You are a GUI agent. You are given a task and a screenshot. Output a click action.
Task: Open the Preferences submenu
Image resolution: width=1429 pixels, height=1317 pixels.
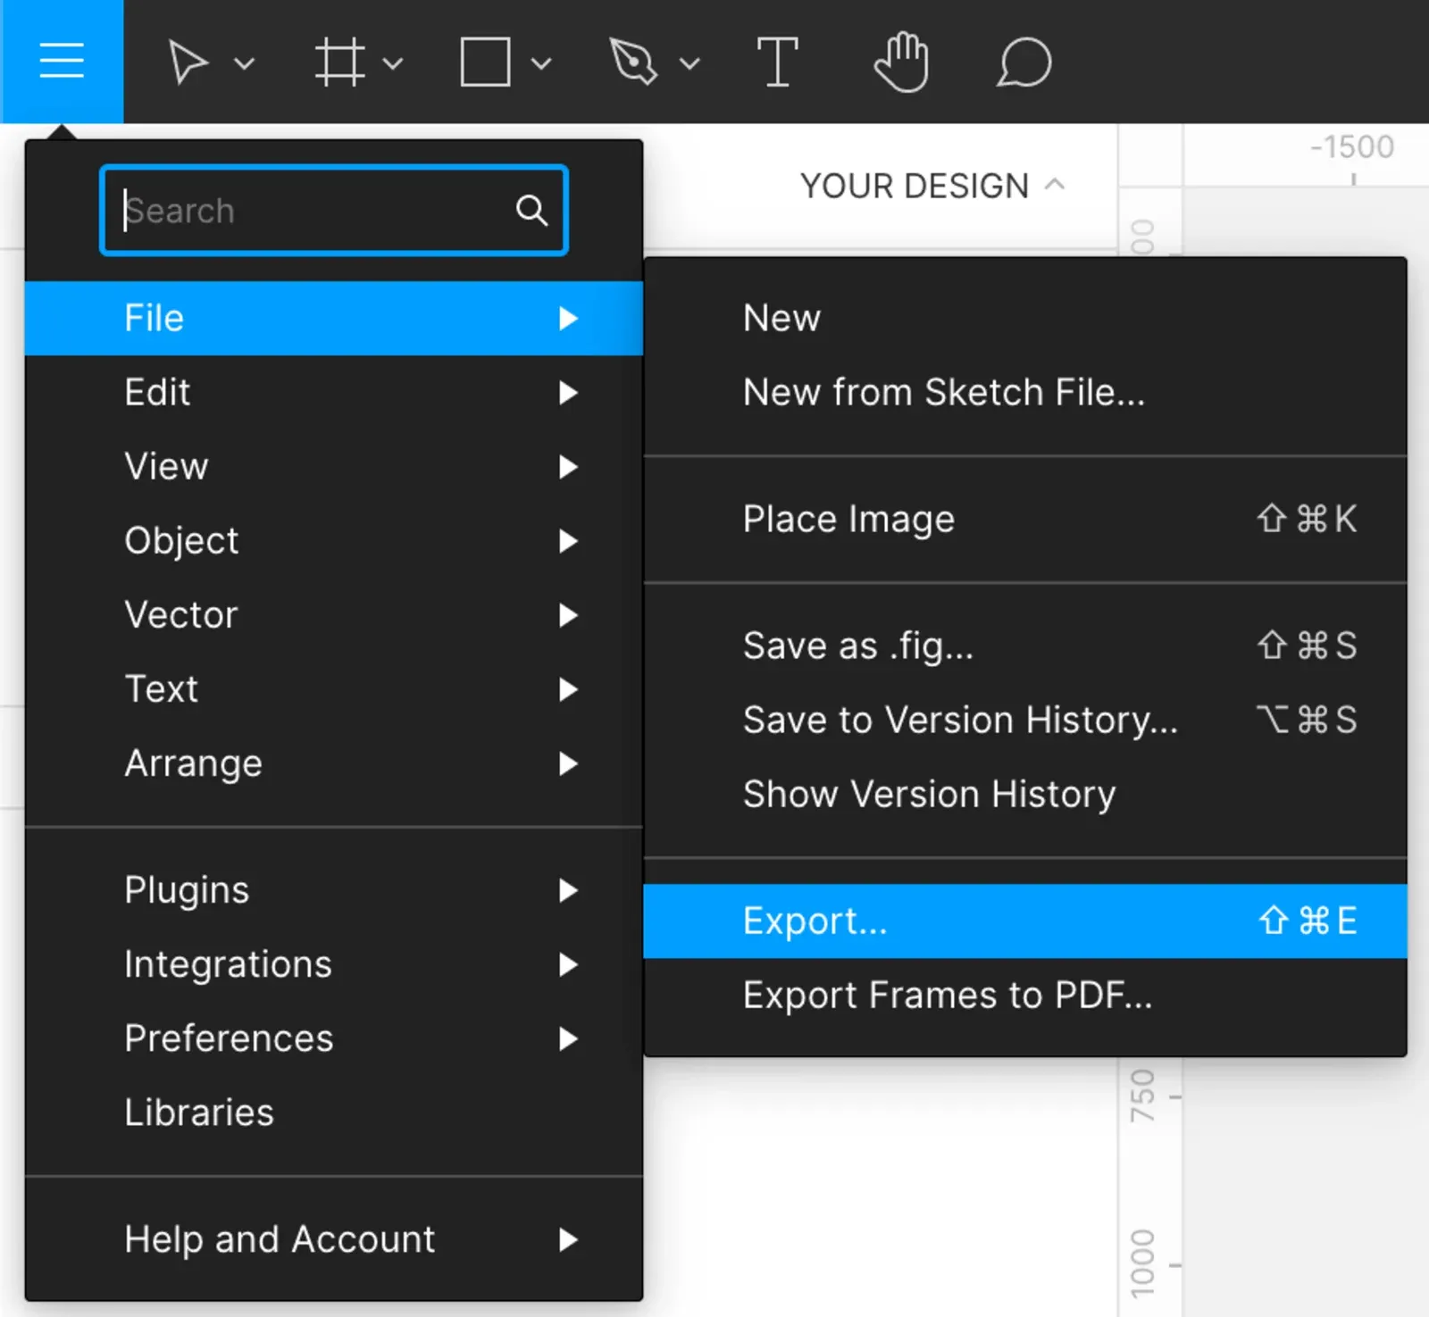(230, 1038)
